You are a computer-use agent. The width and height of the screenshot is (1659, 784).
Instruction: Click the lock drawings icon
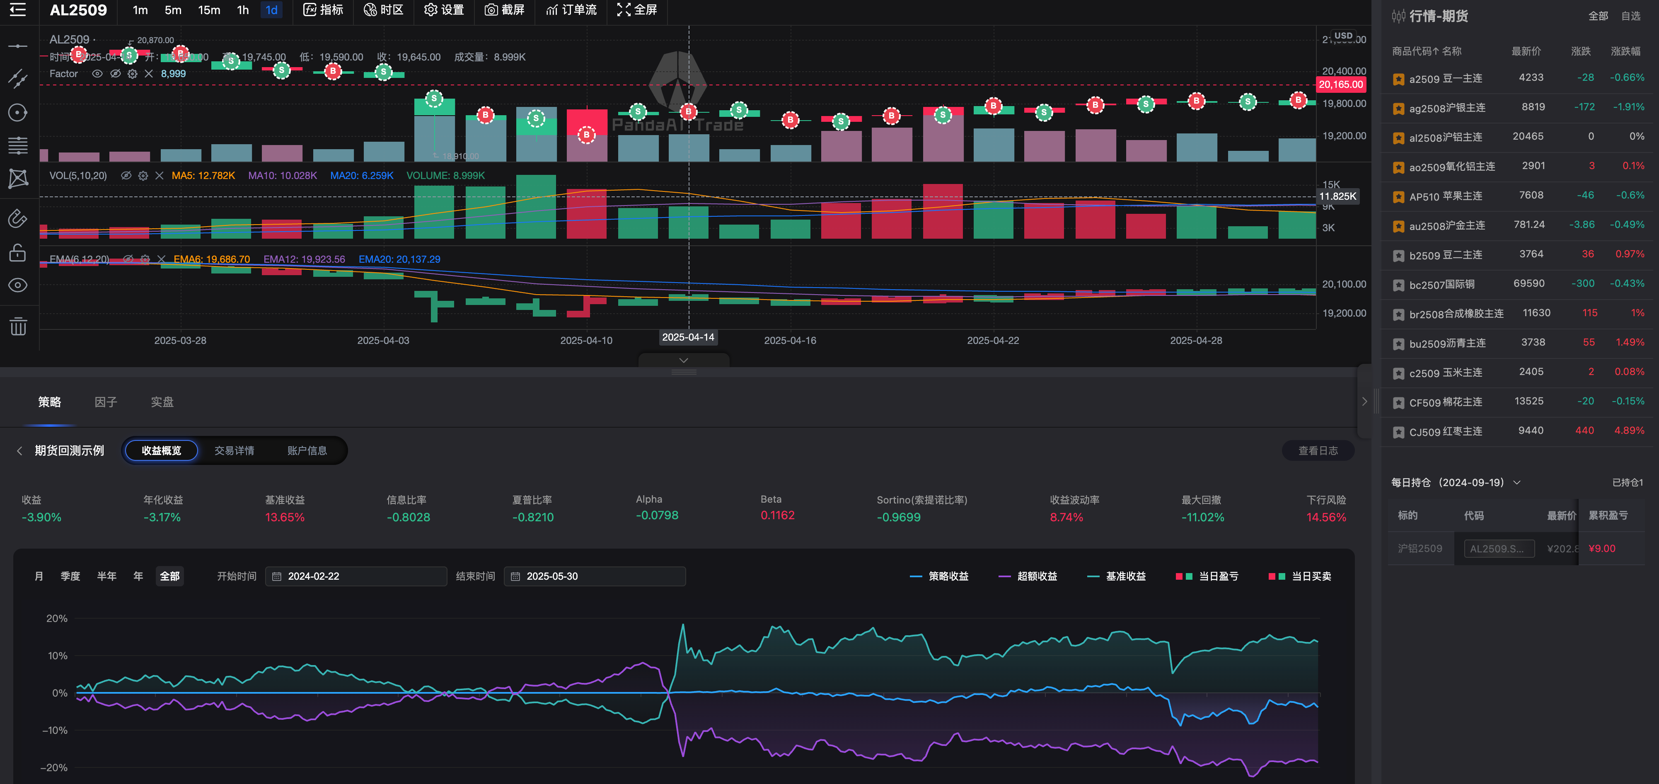17,252
